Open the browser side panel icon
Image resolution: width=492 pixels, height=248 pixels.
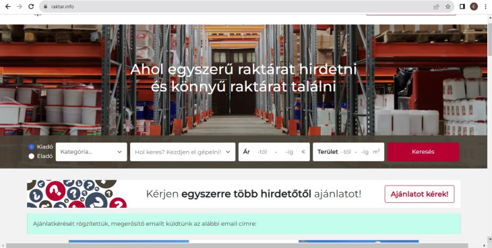462,7
